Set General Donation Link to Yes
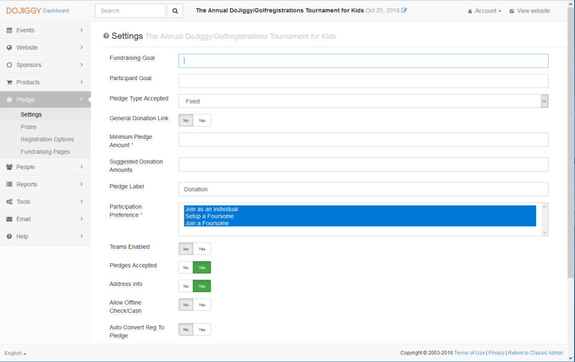This screenshot has height=362, width=575. tap(202, 120)
